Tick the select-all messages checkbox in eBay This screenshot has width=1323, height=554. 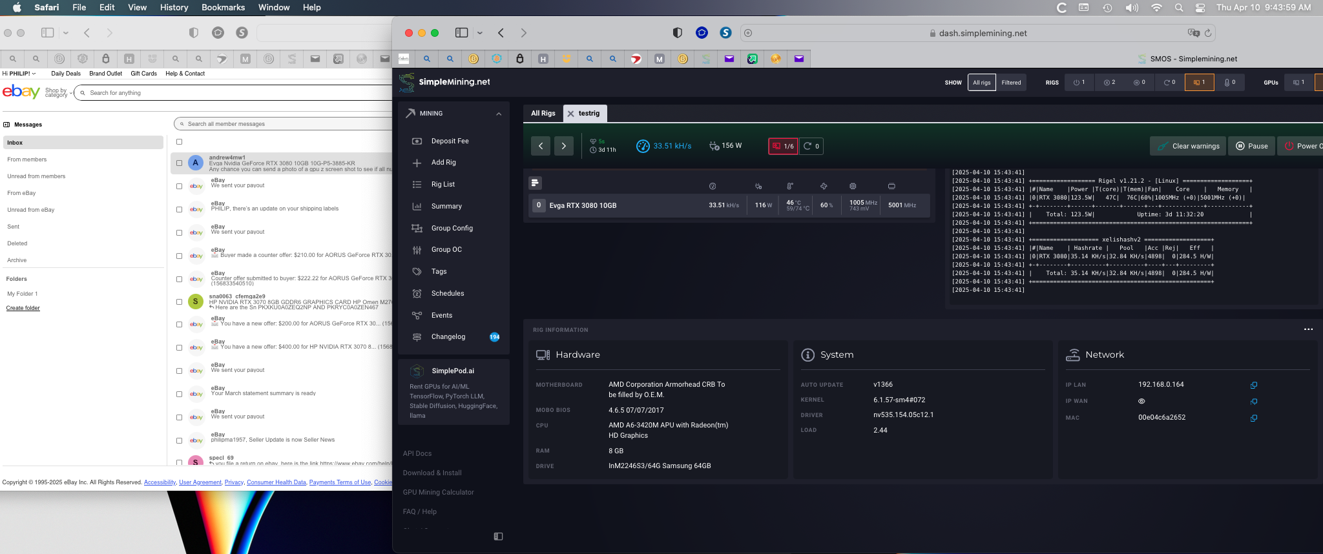tap(179, 141)
